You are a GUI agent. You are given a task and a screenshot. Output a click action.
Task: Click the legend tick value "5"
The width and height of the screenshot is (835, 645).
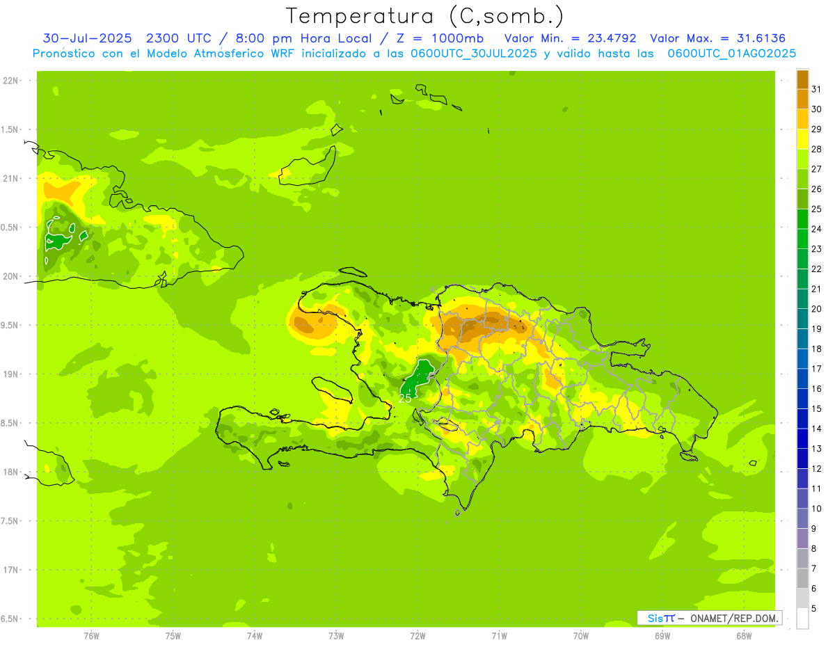coord(814,608)
